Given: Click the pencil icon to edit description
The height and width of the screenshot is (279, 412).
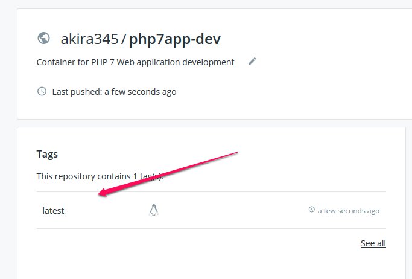Looking at the screenshot, I should click(252, 61).
